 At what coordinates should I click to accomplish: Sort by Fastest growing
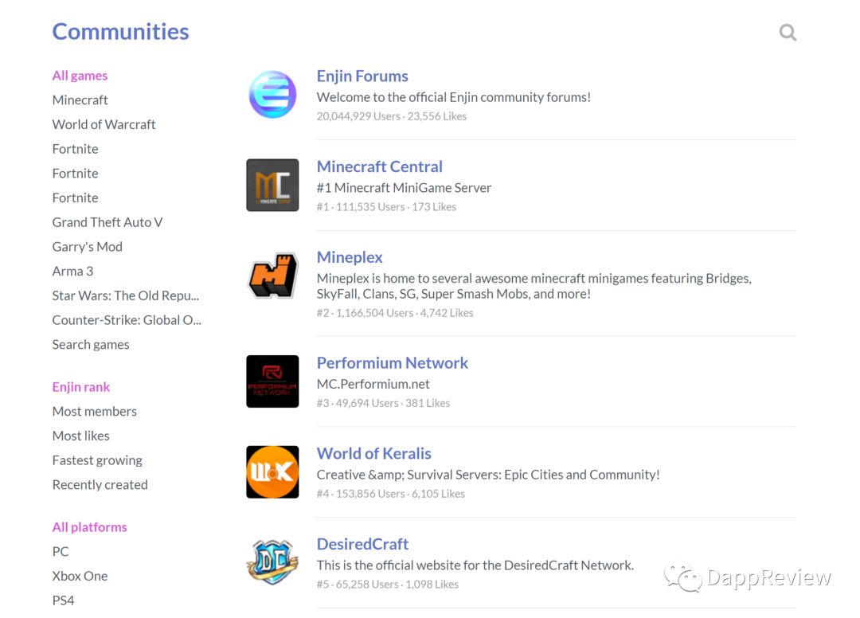tap(98, 460)
